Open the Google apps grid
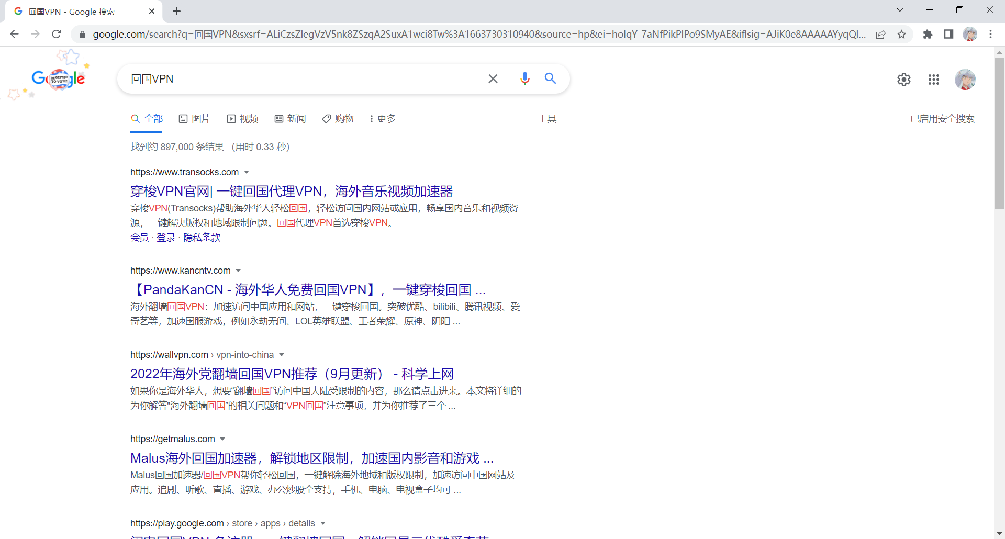The width and height of the screenshot is (1005, 539). click(934, 80)
